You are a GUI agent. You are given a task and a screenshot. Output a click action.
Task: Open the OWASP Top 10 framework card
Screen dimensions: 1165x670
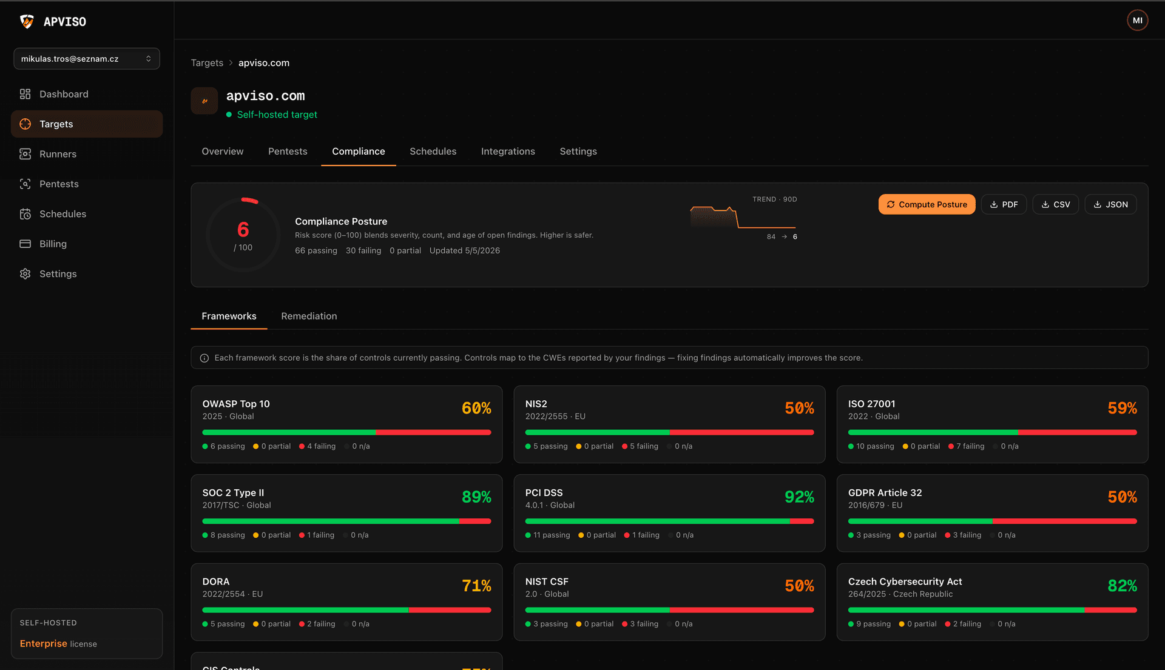point(346,424)
